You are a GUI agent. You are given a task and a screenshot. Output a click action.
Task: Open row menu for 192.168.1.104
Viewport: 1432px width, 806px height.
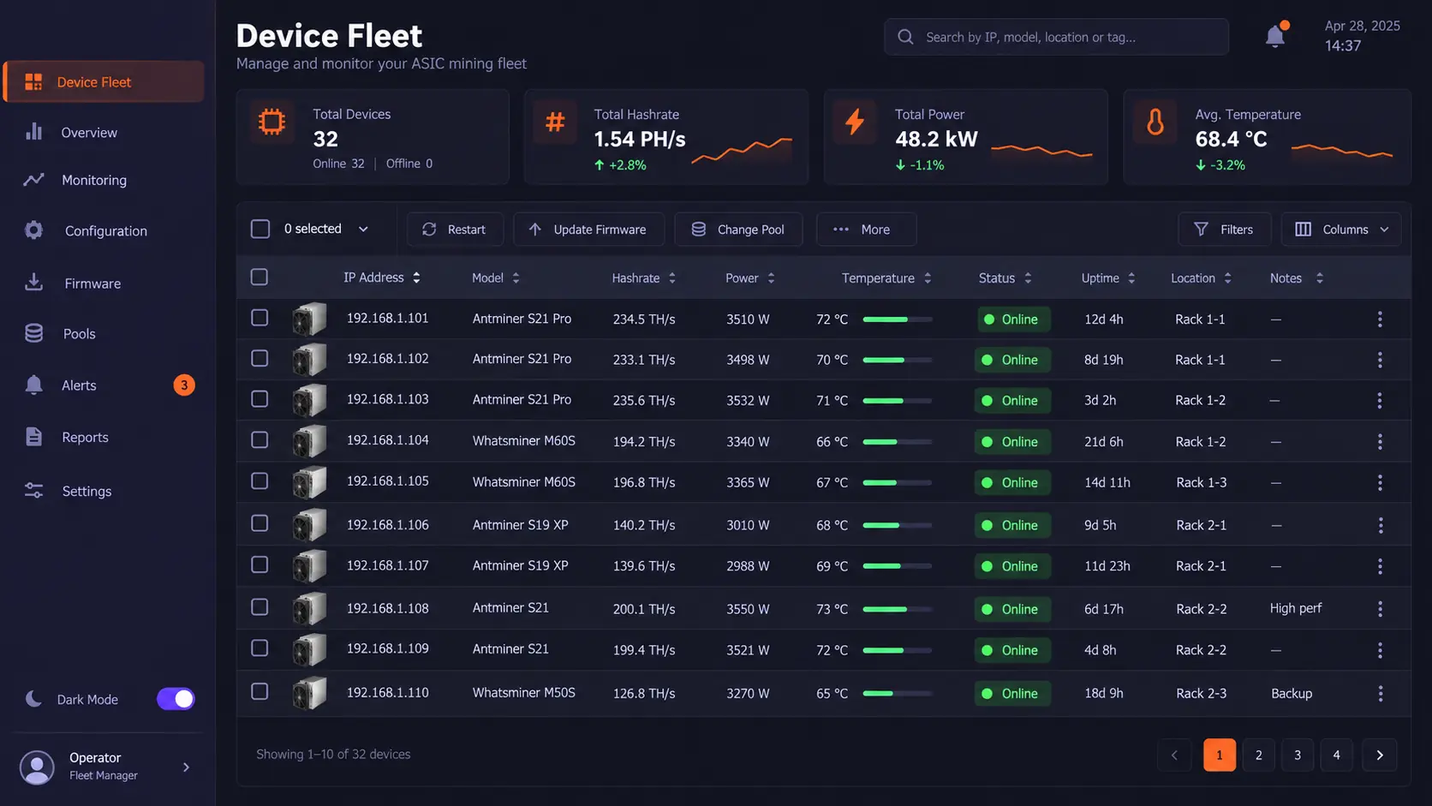[x=1379, y=441]
